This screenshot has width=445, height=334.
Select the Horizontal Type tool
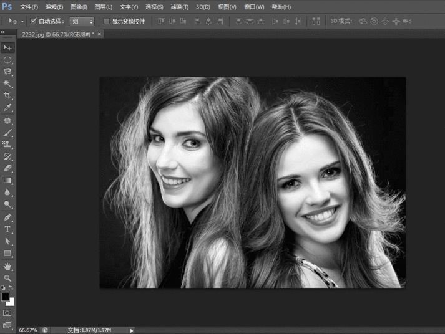pos(7,229)
